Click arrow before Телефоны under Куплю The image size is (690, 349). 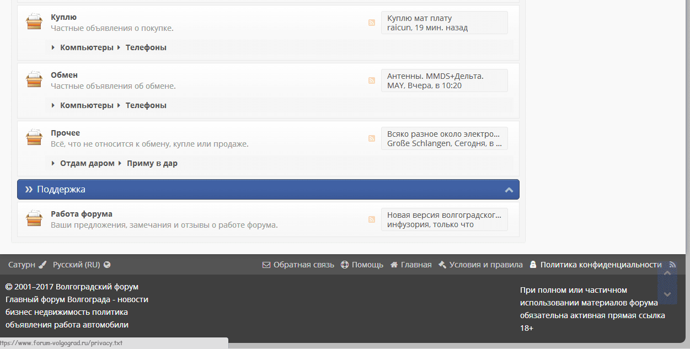tap(119, 47)
